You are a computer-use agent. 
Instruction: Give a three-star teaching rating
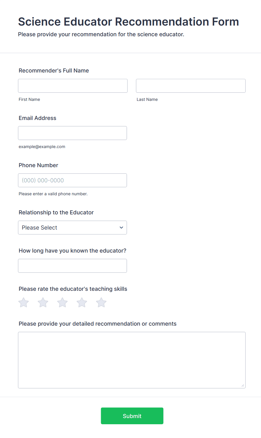pyautogui.click(x=62, y=303)
